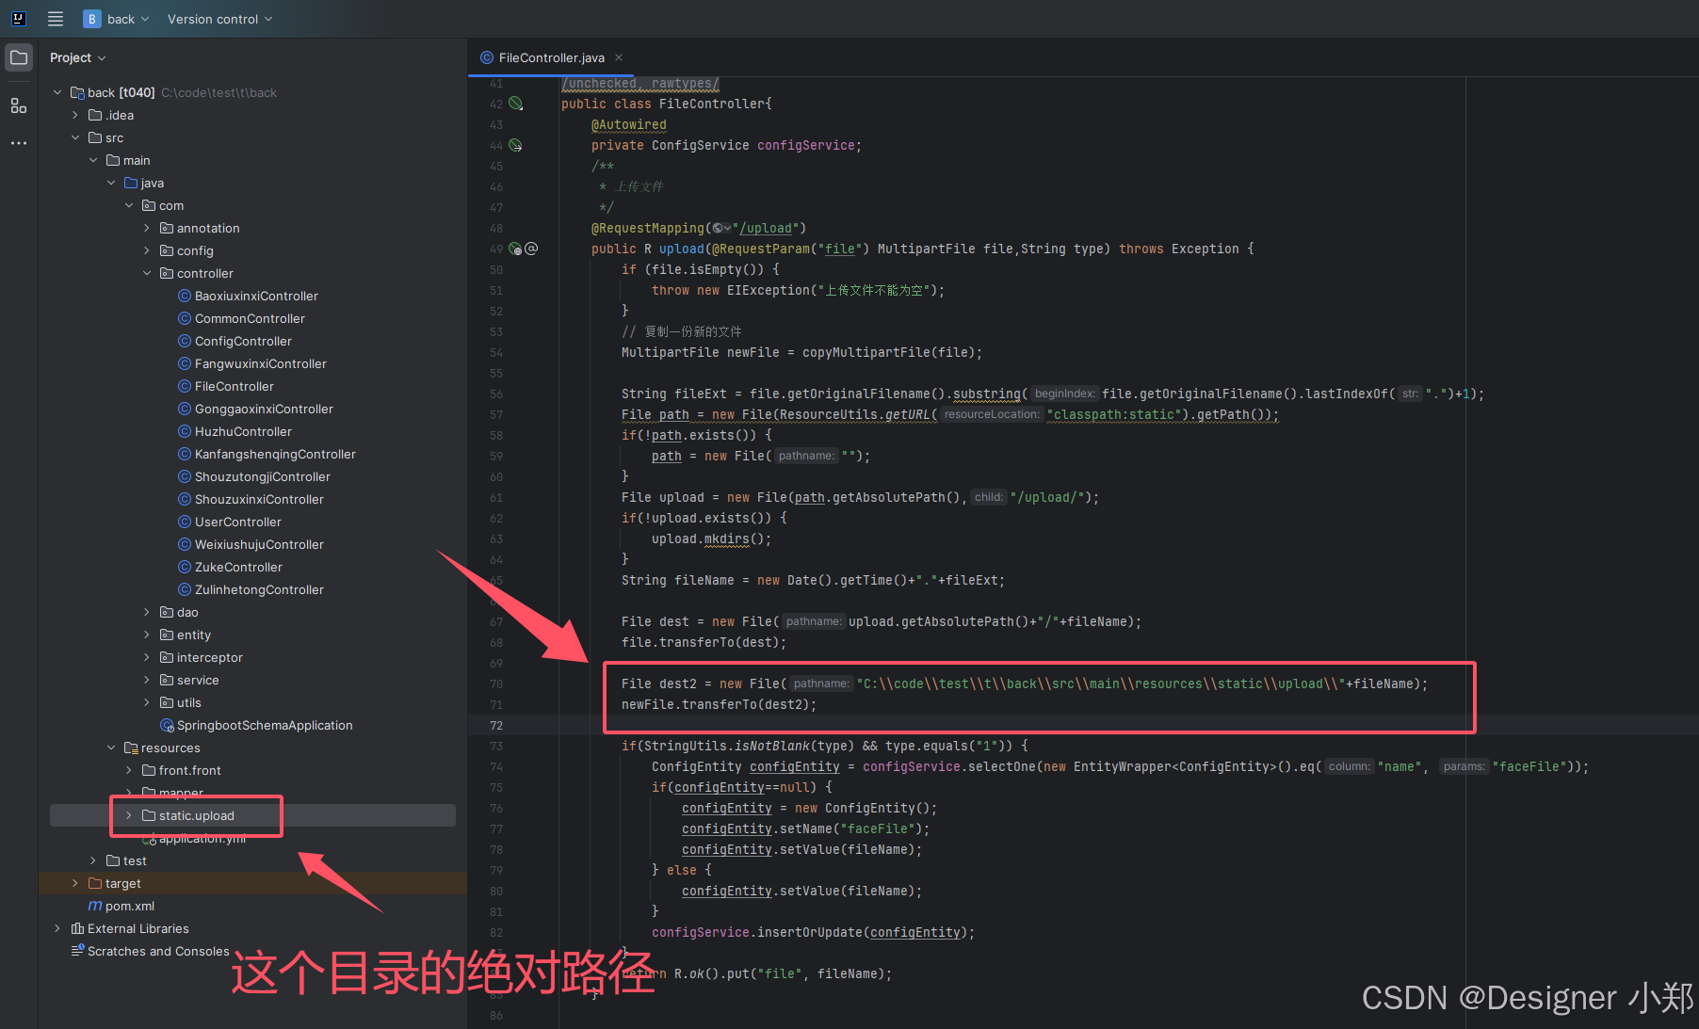Expand the static.upload folder
This screenshot has height=1029, width=1699.
[129, 815]
